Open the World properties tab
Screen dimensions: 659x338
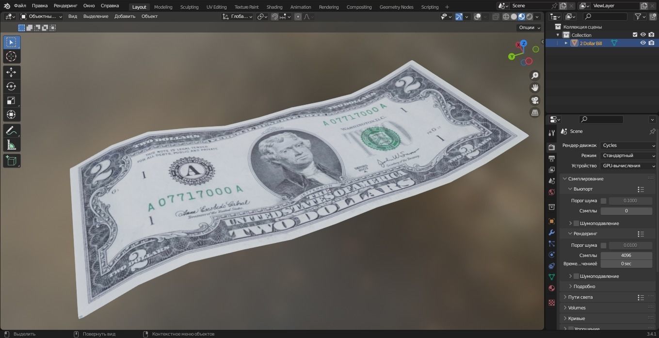click(551, 192)
